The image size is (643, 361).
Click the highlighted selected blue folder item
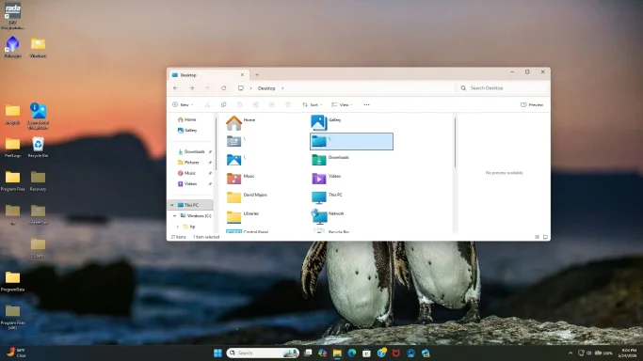(351, 141)
